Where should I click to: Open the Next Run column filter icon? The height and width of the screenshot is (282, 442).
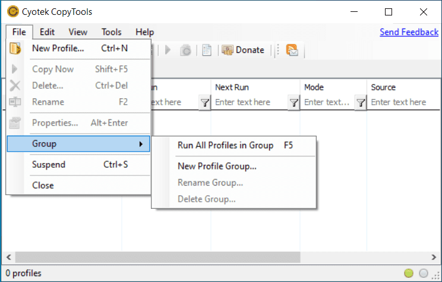tap(293, 102)
